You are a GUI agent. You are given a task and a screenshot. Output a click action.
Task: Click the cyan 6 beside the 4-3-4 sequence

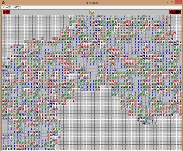point(23,48)
